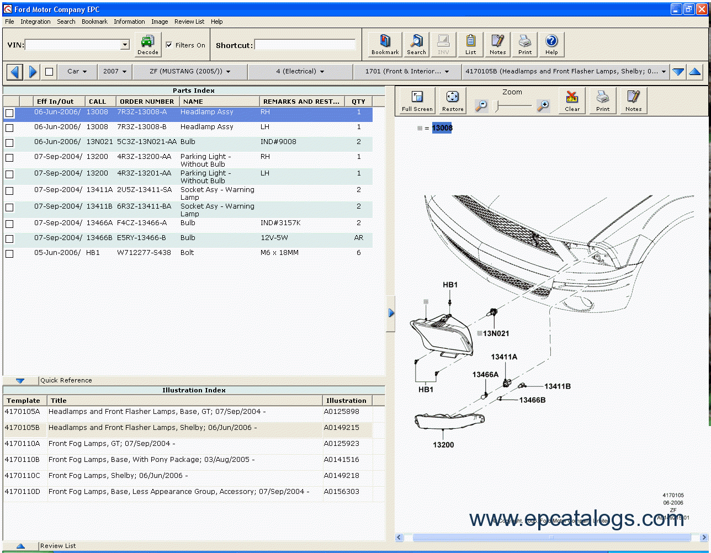The width and height of the screenshot is (711, 553).
Task: Open illustration Notes icon
Action: coord(634,101)
